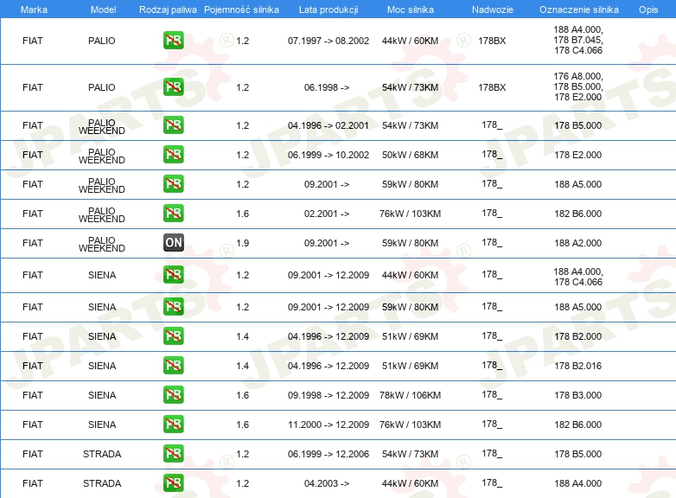Click petrol icon for SIENA 178 B2.000 row
This screenshot has height=498, width=676.
173,335
